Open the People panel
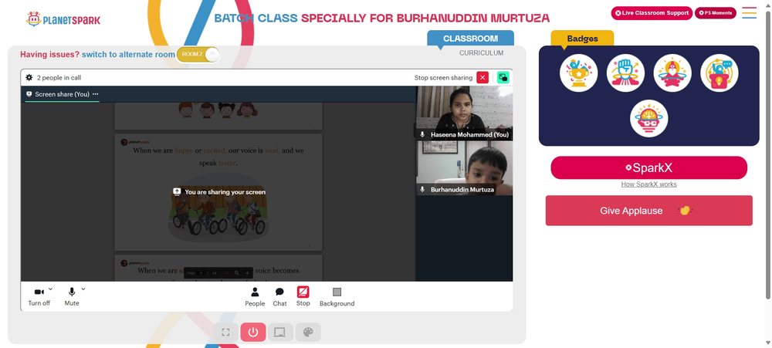This screenshot has width=772, height=348. point(255,297)
